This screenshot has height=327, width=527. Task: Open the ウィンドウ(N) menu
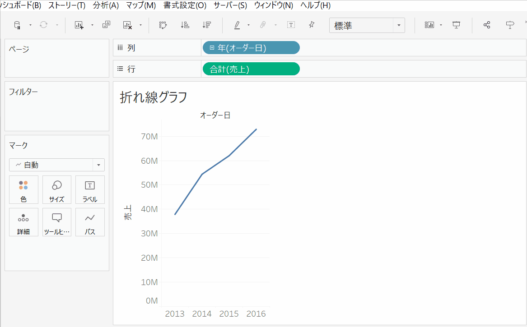coord(274,5)
